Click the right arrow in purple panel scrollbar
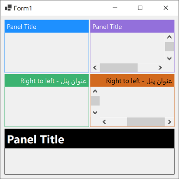 click(160, 68)
